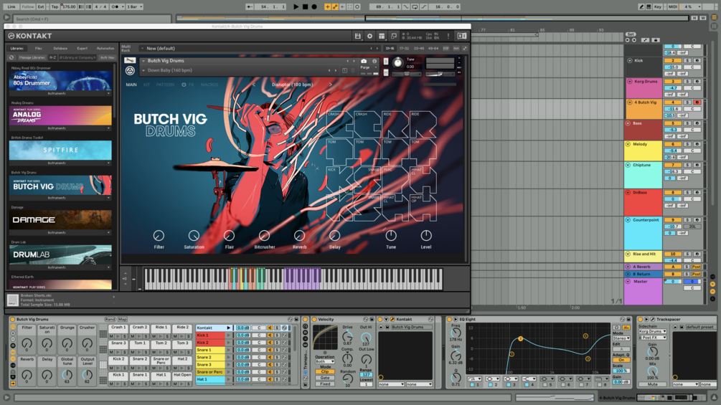Go to the previous preset before Disruptor
Image resolution: width=721 pixels, height=405 pixels.
click(253, 85)
